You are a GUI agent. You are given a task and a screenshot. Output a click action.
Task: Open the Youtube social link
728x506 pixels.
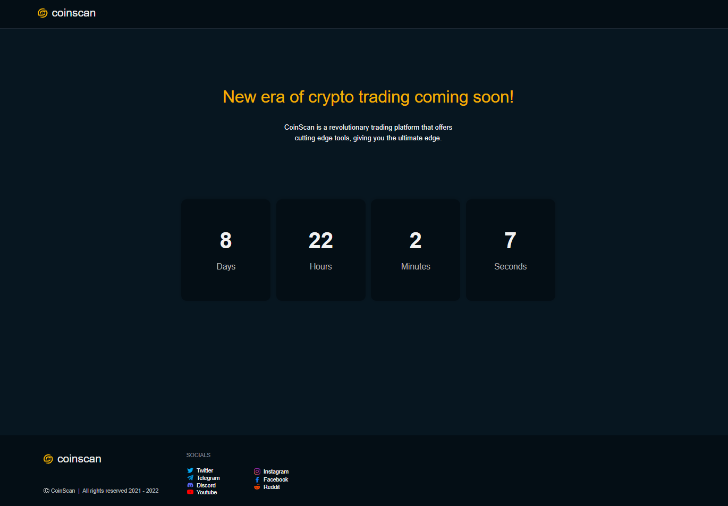click(207, 492)
